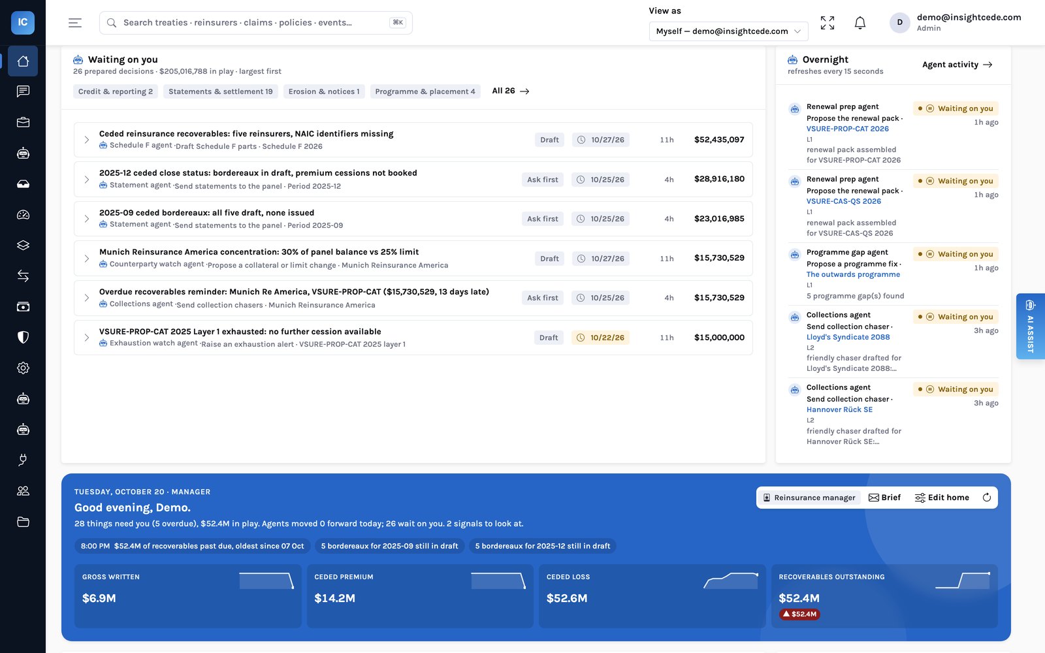
Task: Open the Agent activity link
Action: (x=957, y=65)
